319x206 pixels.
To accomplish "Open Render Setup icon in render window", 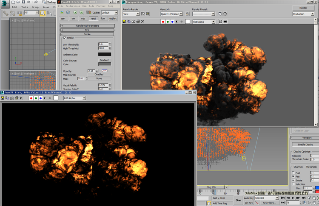I will coord(220,14).
